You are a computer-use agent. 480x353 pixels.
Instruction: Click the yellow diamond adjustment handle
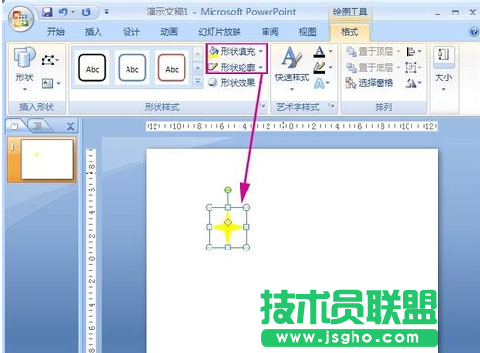click(228, 222)
